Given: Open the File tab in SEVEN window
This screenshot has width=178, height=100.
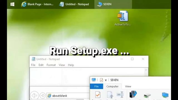Looking at the screenshot, I should (97, 86).
